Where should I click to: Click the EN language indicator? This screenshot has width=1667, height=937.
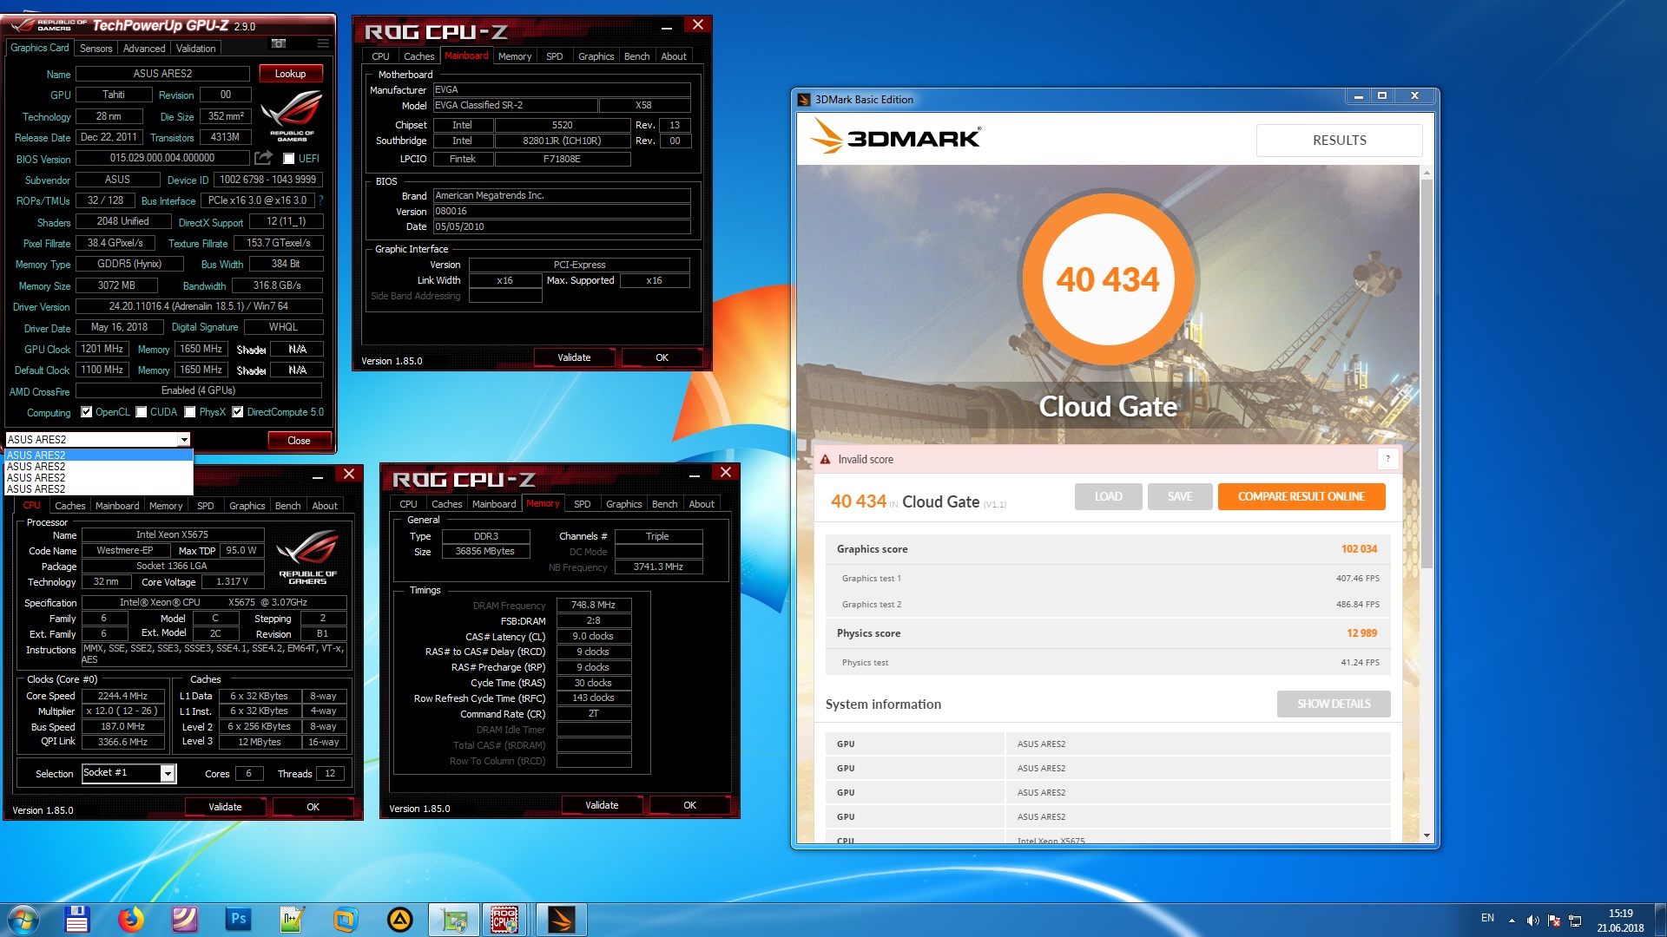point(1487,918)
